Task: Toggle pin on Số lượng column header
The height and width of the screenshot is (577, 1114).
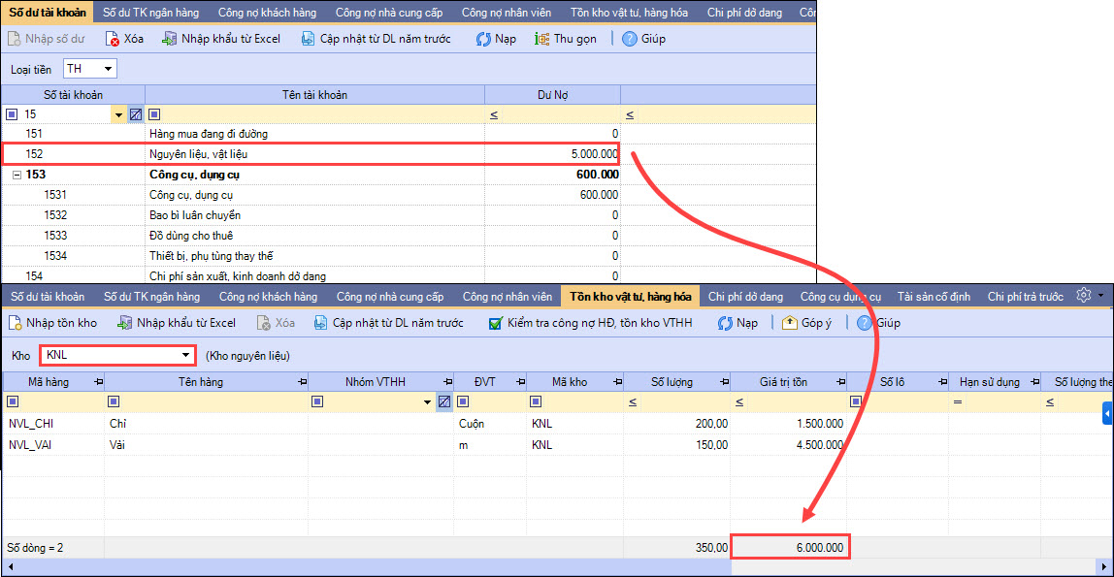Action: [724, 382]
